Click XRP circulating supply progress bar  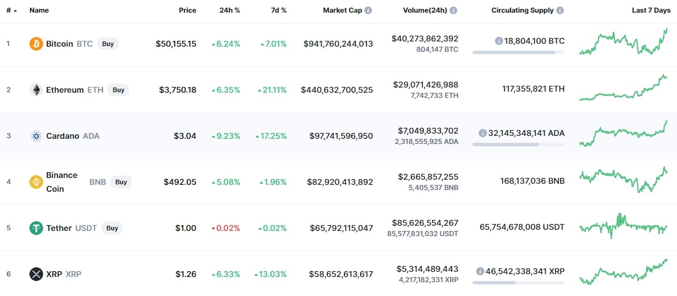click(518, 283)
